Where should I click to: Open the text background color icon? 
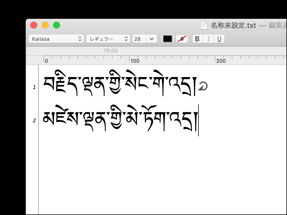coord(182,39)
